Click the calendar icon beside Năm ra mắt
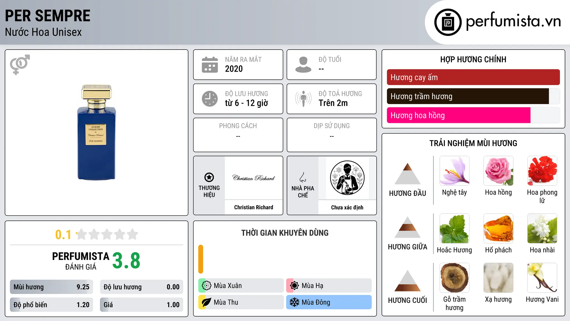This screenshot has width=570, height=321. [210, 65]
